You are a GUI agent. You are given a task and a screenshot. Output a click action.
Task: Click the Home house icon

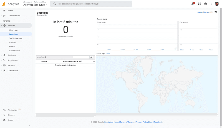click(x=4, y=11)
